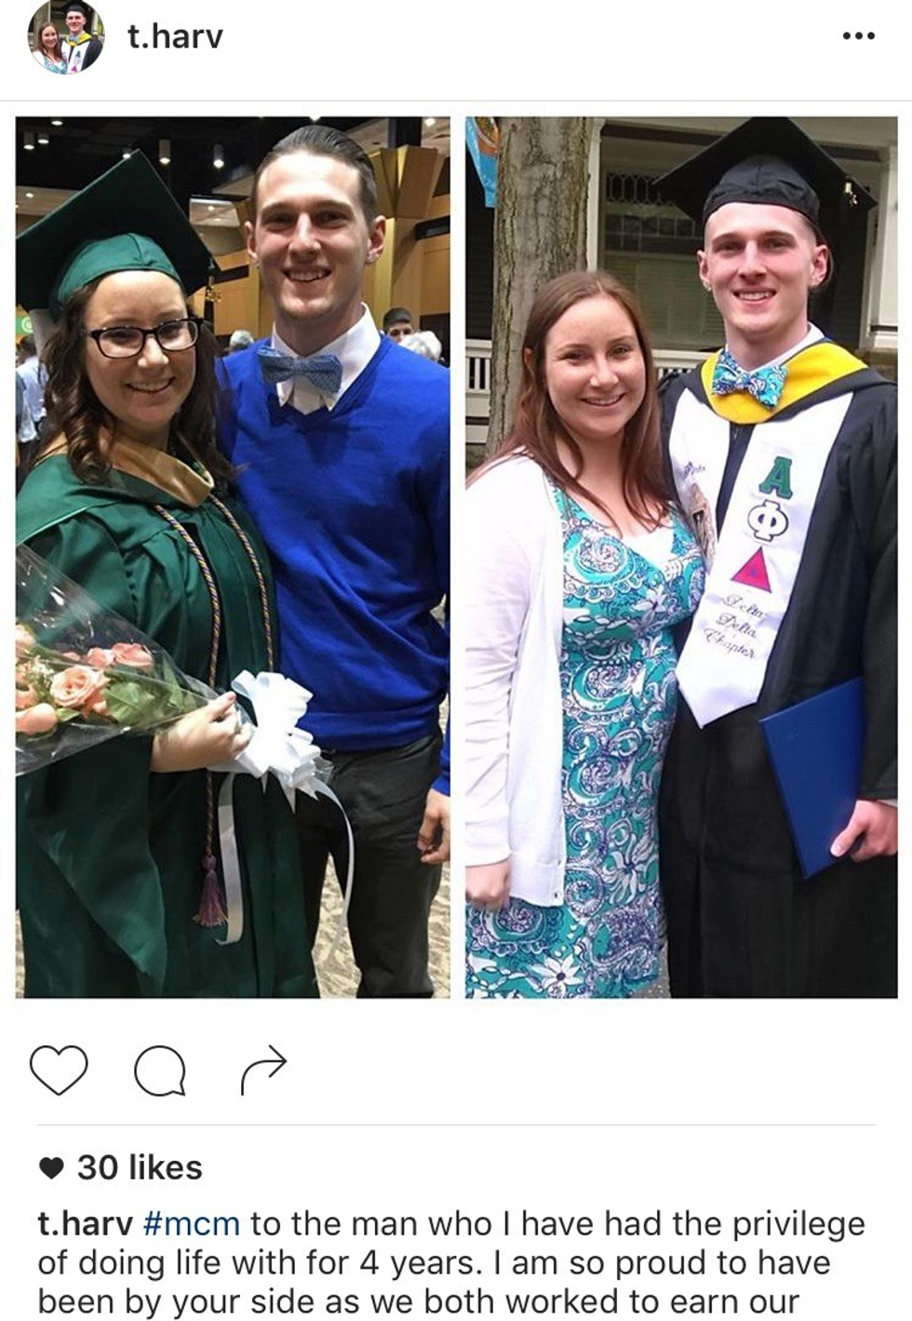Screen dimensions: 912x1321
Task: View the list of 30 likes
Action: tap(140, 1167)
